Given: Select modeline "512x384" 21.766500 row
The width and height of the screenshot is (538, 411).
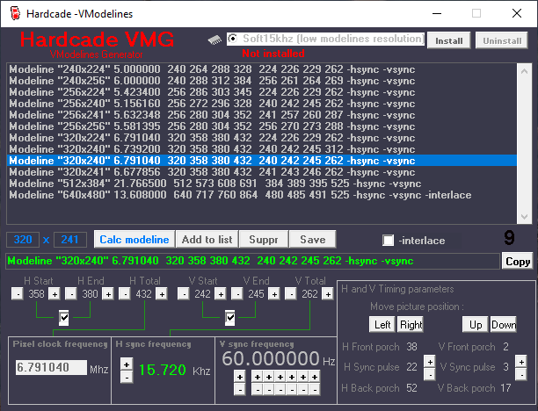Looking at the screenshot, I should tap(261, 184).
